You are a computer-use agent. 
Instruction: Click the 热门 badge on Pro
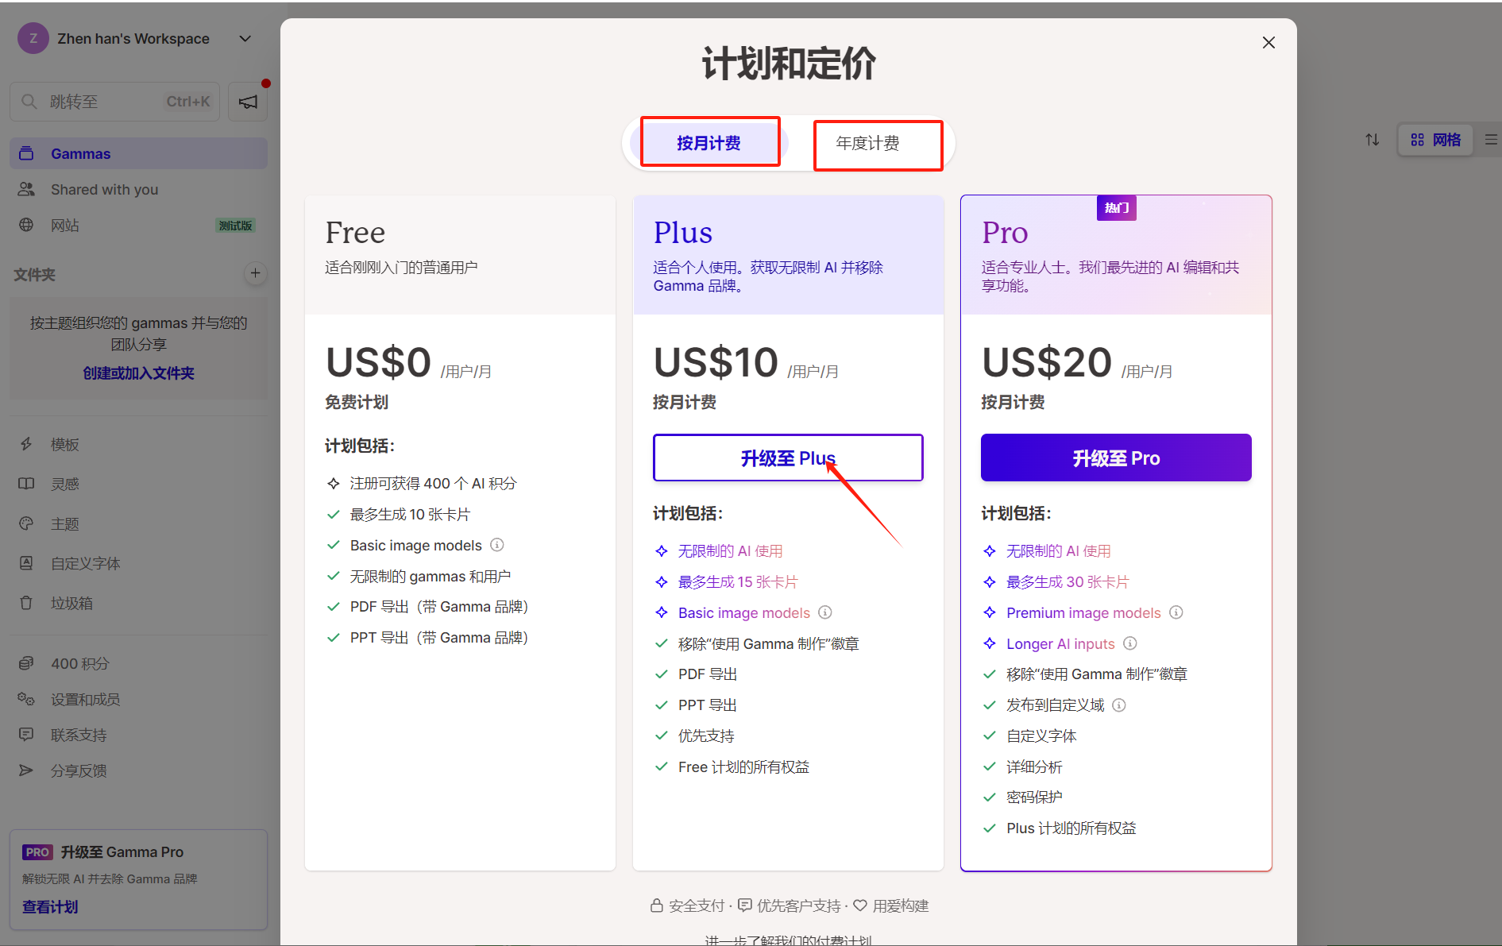1117,207
